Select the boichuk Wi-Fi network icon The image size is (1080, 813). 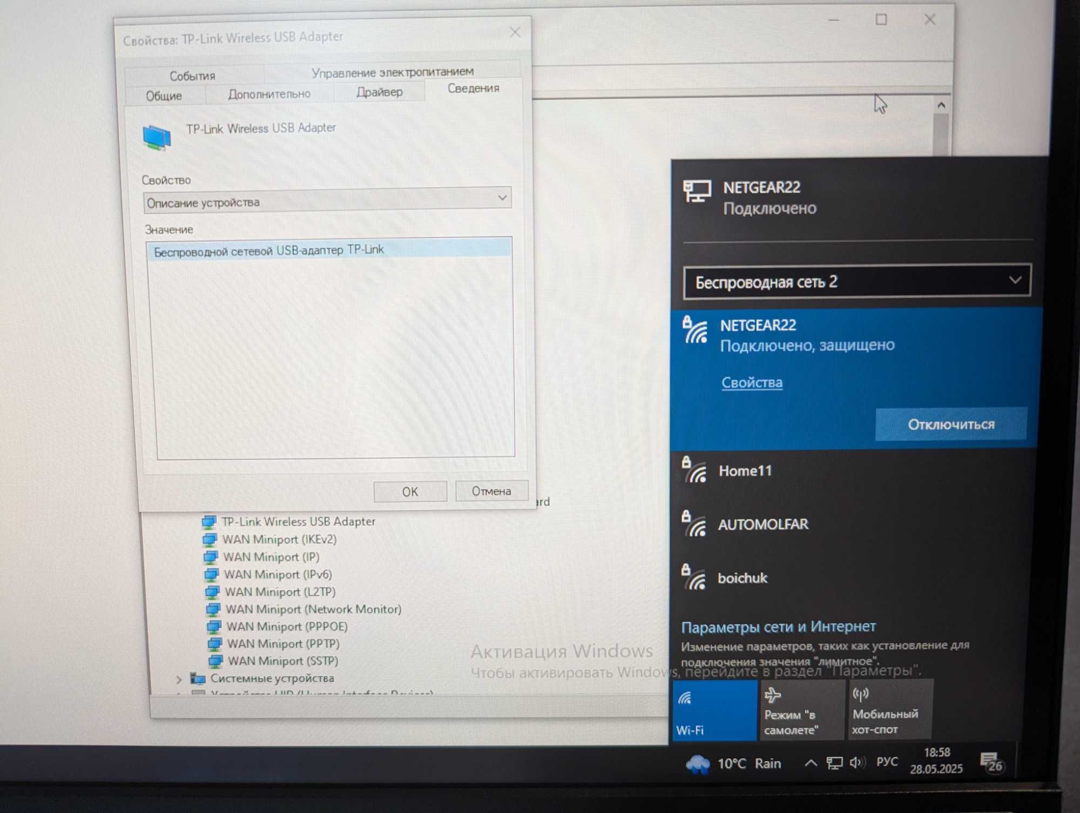click(694, 577)
